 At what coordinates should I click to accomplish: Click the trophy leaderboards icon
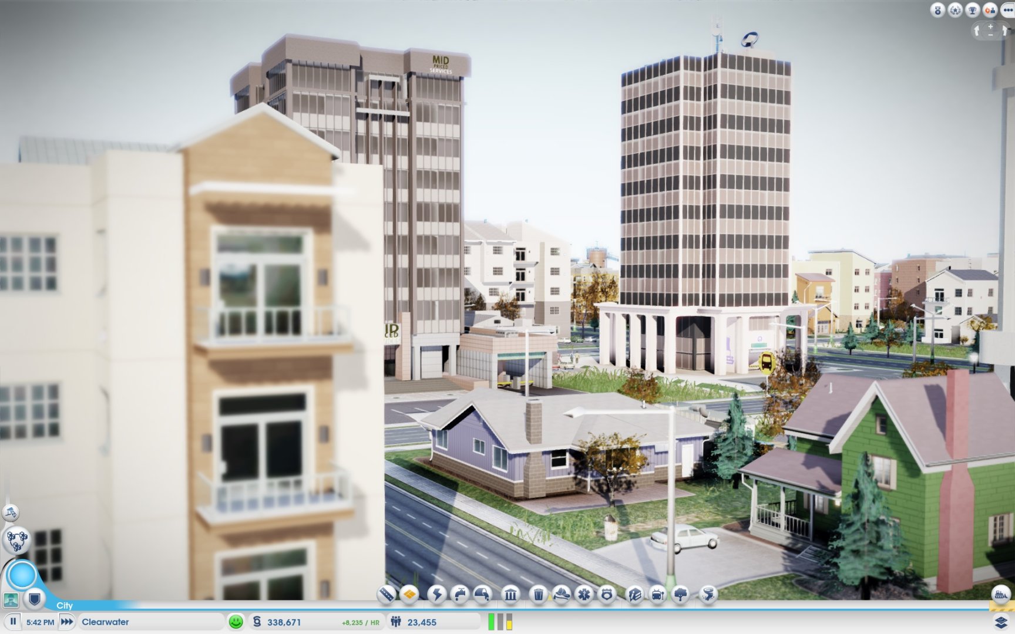click(x=973, y=9)
